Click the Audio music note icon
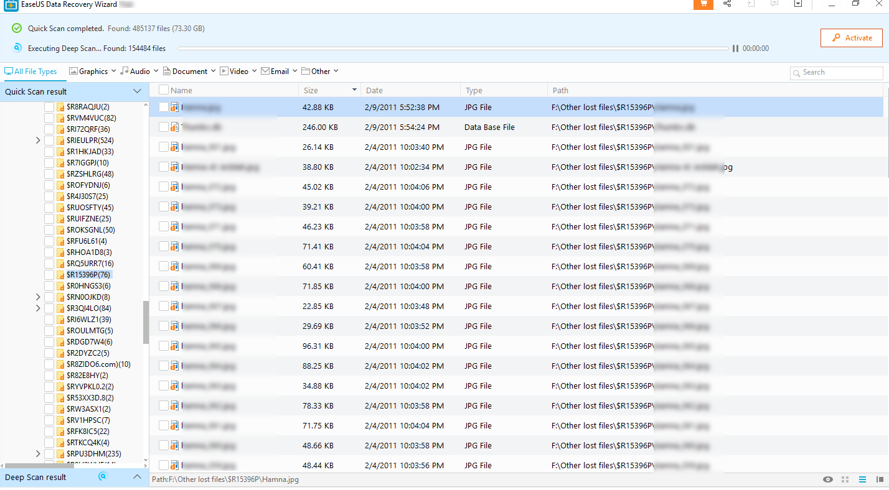889x490 pixels. tap(125, 71)
